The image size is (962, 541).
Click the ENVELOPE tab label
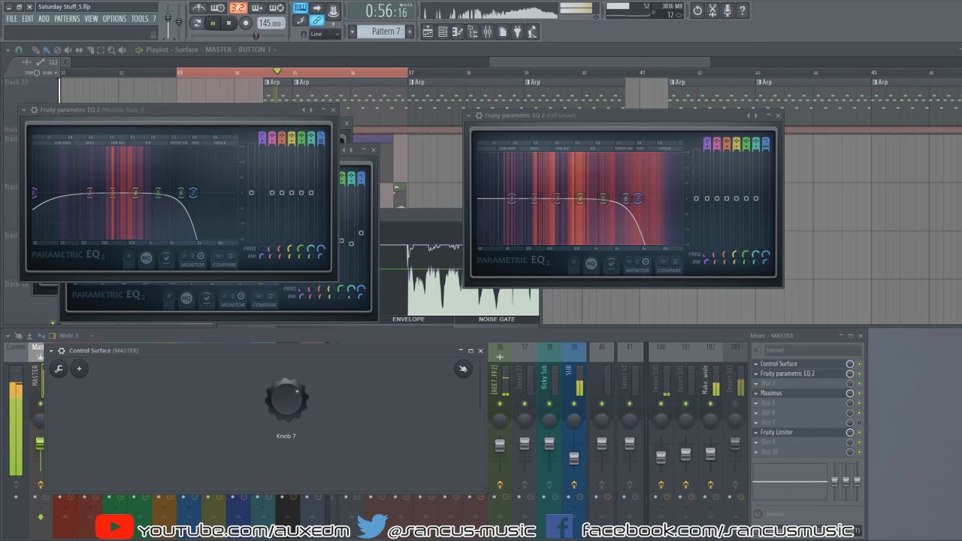pyautogui.click(x=408, y=319)
